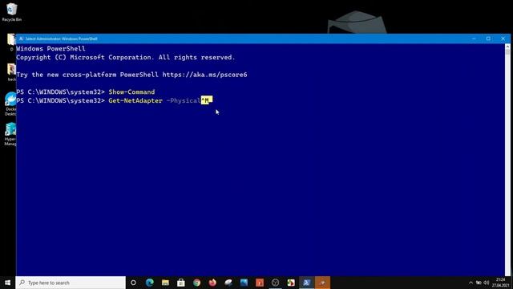Click PowerShell vertical scrollbar up arrow
513x289 pixels.
[x=507, y=47]
